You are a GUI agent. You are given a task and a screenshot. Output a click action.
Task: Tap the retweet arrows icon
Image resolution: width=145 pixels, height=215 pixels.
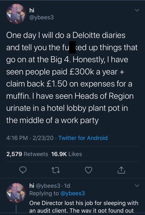click(56, 170)
